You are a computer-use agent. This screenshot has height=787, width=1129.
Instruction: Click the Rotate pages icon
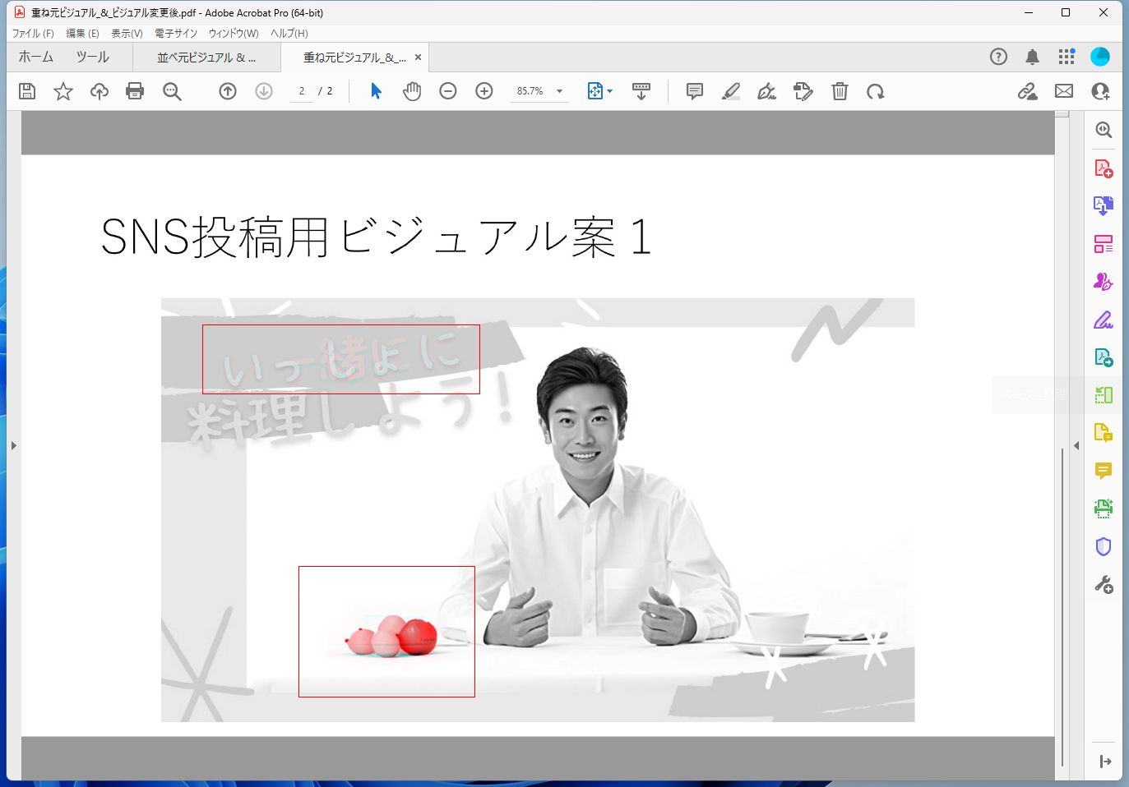(x=875, y=91)
